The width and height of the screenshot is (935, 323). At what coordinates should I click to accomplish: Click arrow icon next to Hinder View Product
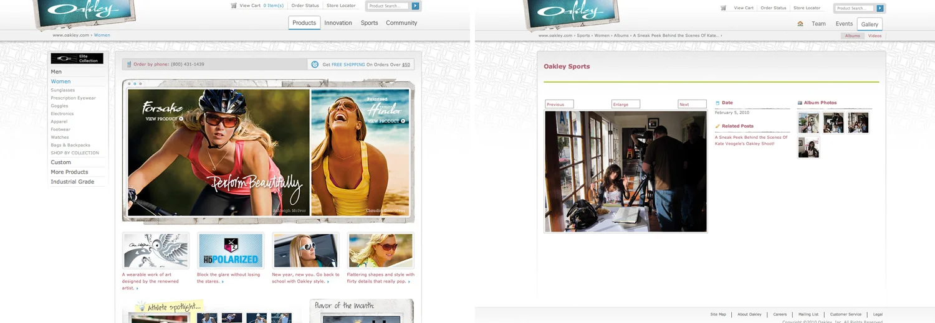[x=403, y=121]
